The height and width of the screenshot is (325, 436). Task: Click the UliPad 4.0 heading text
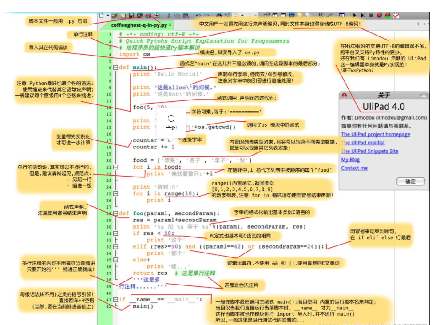coord(384,107)
